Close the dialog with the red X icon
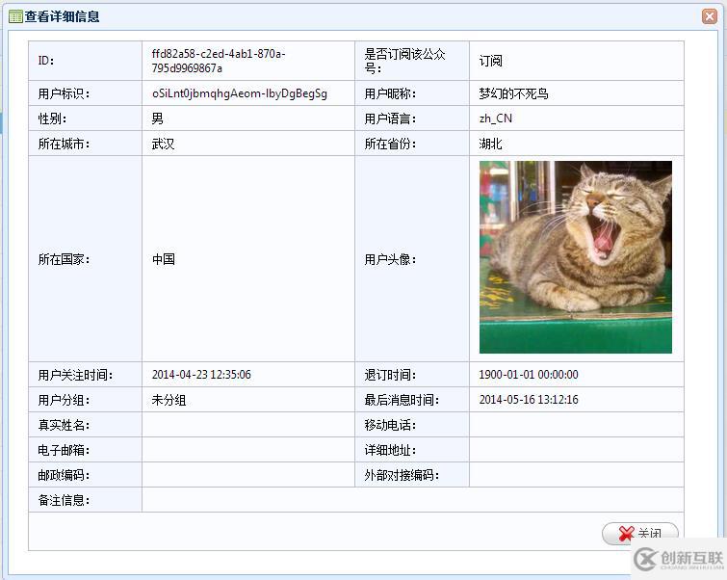This screenshot has height=580, width=727. pos(710,16)
